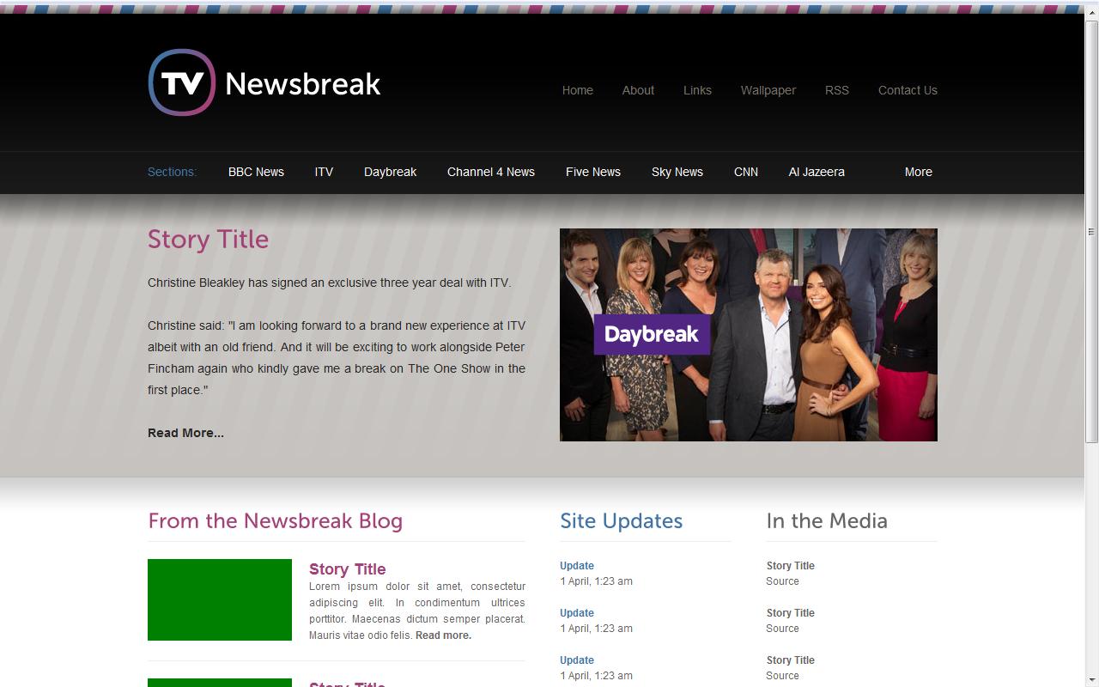This screenshot has width=1099, height=687.
Task: Click the featured Story Title heading
Action: (208, 240)
